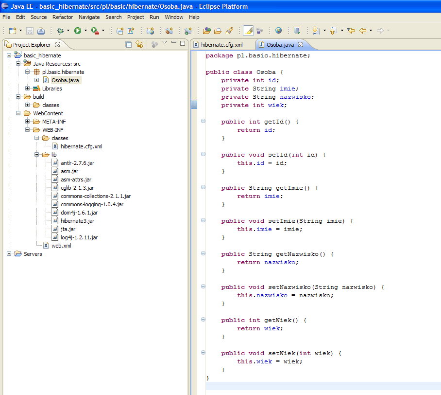The image size is (441, 395).
Task: Click the Open Task folder icon
Action: tap(218, 31)
